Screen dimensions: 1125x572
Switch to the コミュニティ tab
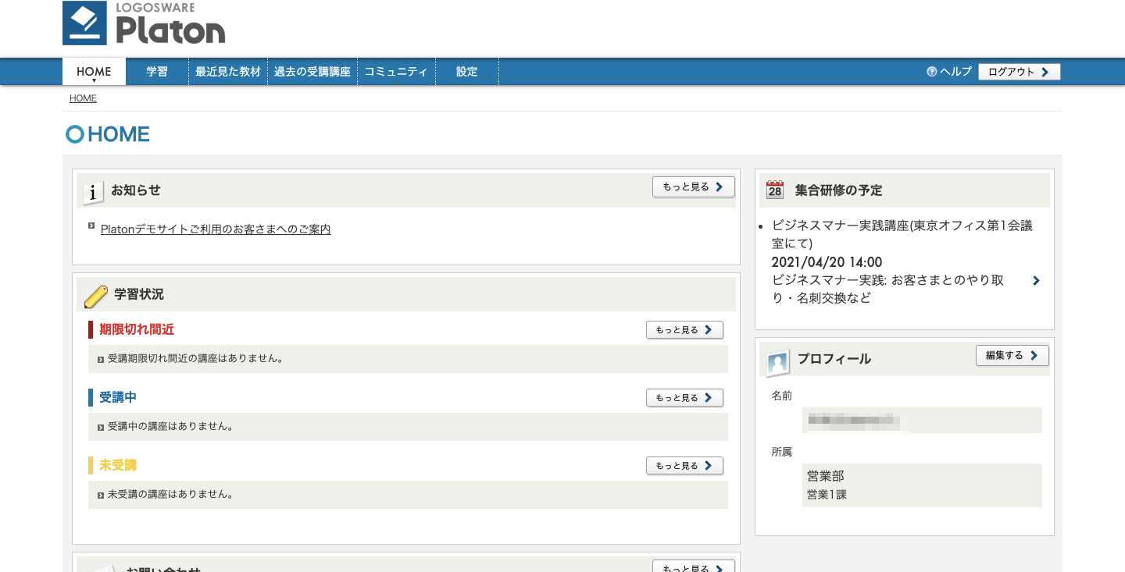click(x=396, y=71)
